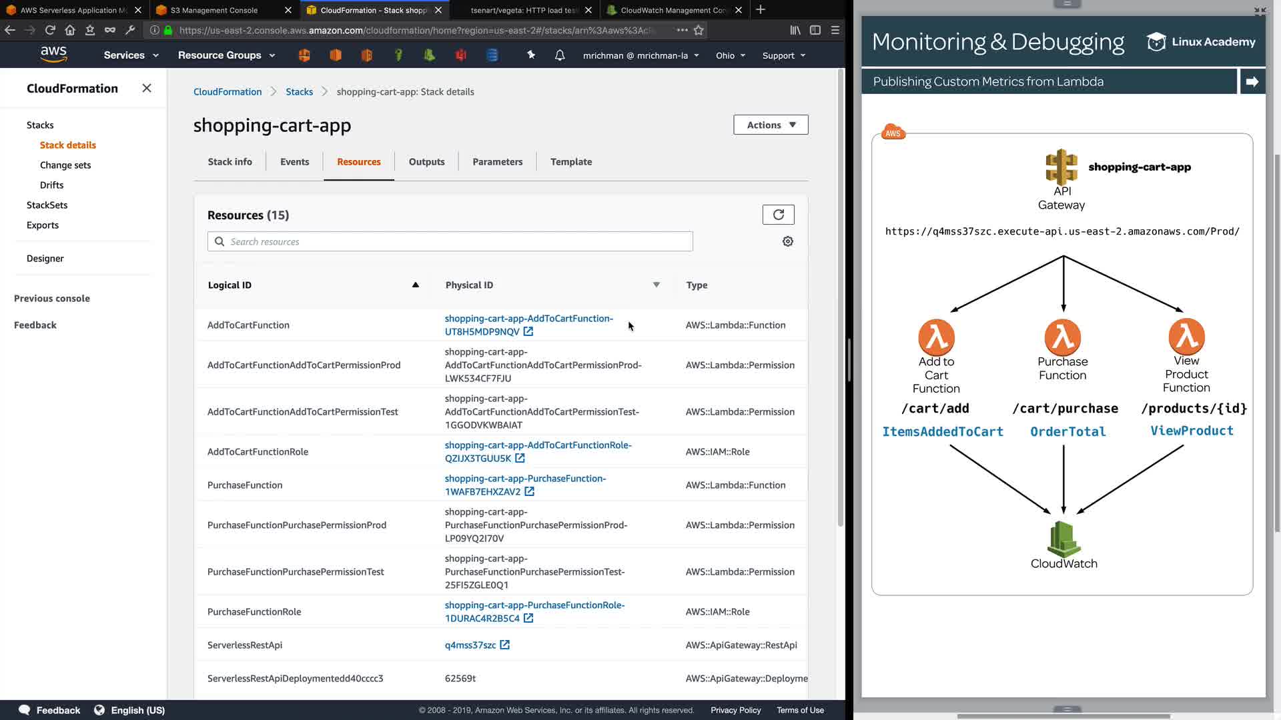Click the refresh resources icon button
Viewport: 1281px width, 720px height.
coord(778,215)
